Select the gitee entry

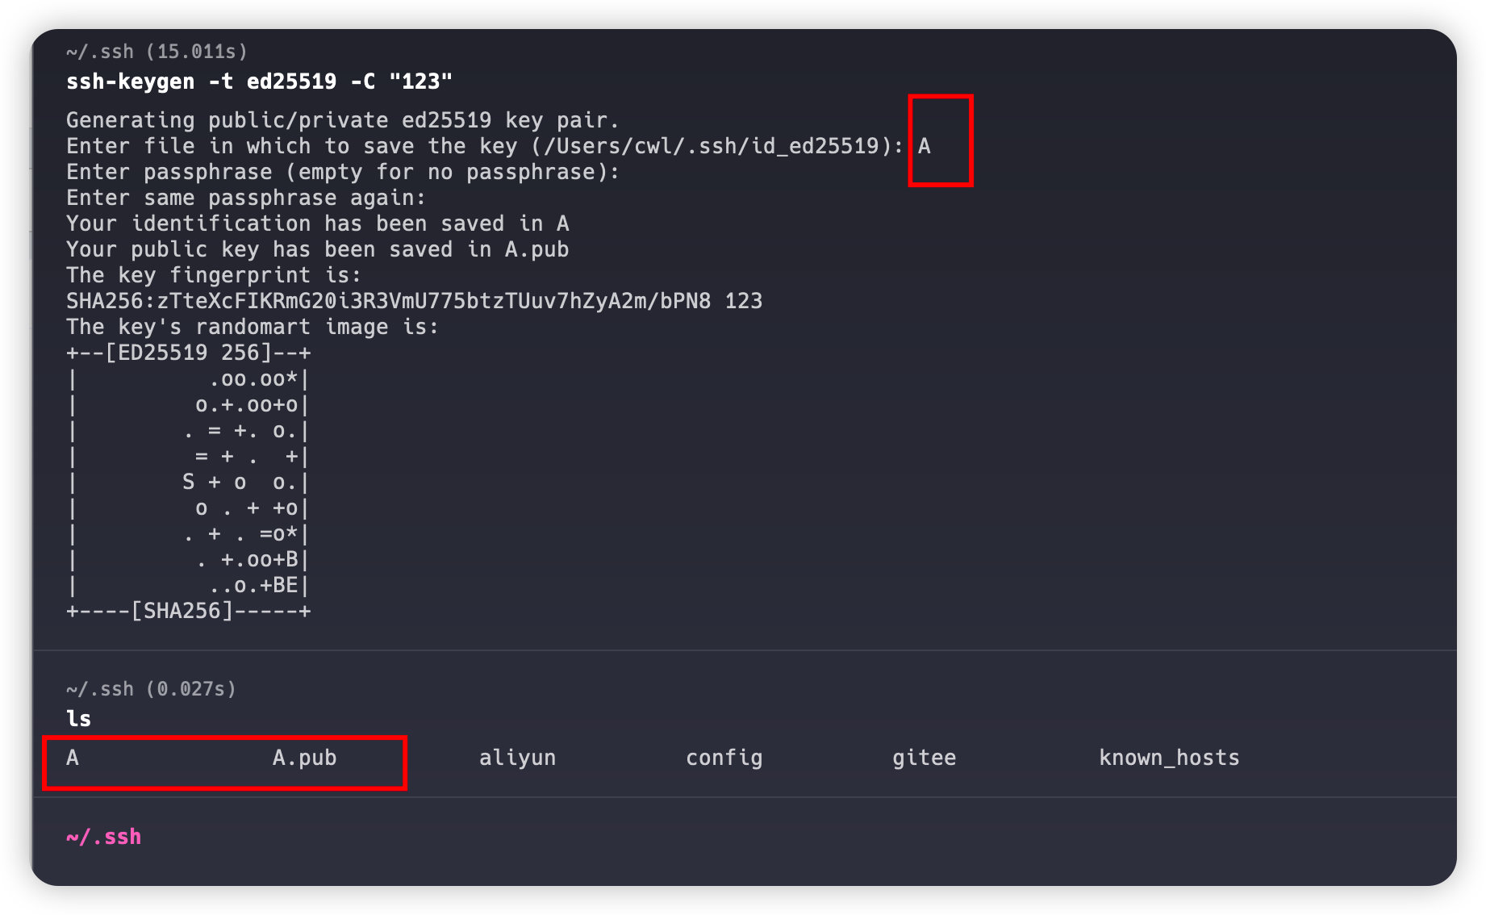tap(924, 758)
